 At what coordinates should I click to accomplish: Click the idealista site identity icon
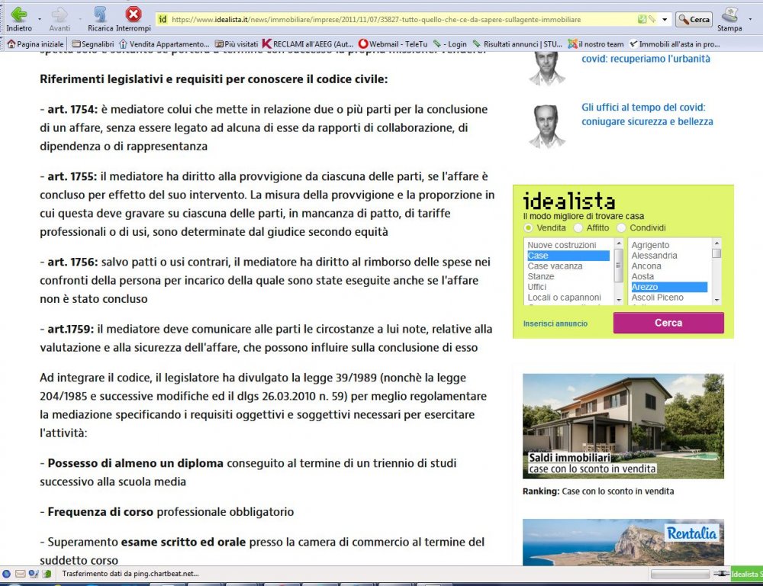click(x=163, y=20)
